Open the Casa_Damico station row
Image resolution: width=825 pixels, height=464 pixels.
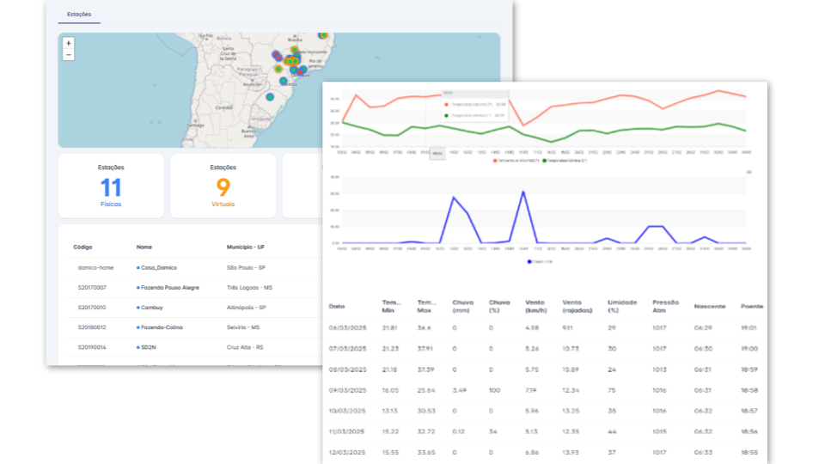(x=158, y=268)
